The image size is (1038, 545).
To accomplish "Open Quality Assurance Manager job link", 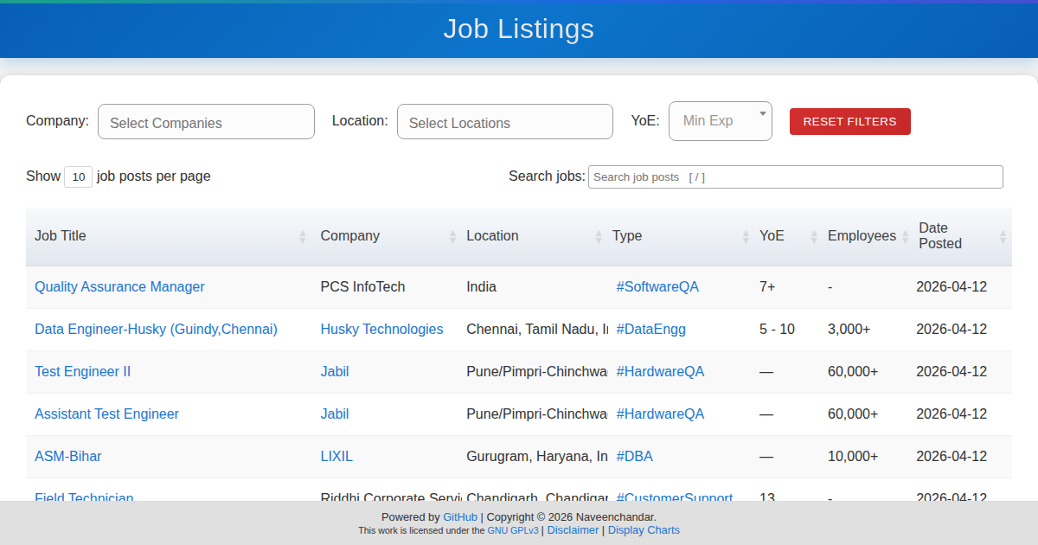I will click(119, 286).
